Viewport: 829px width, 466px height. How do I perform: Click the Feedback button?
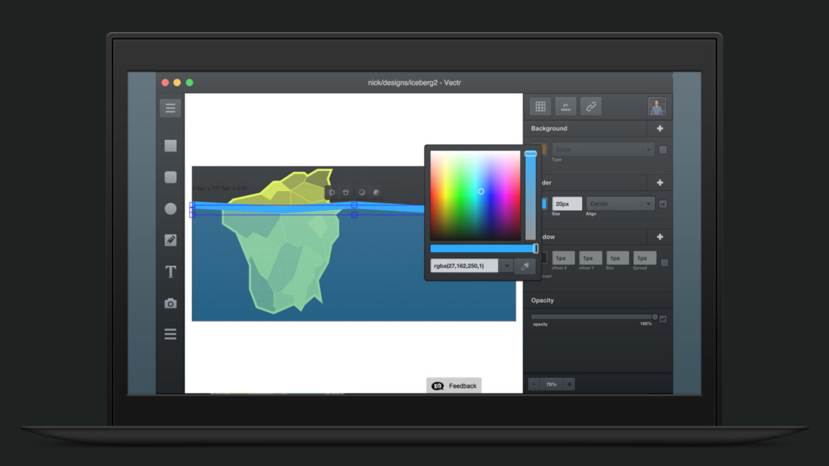point(454,386)
